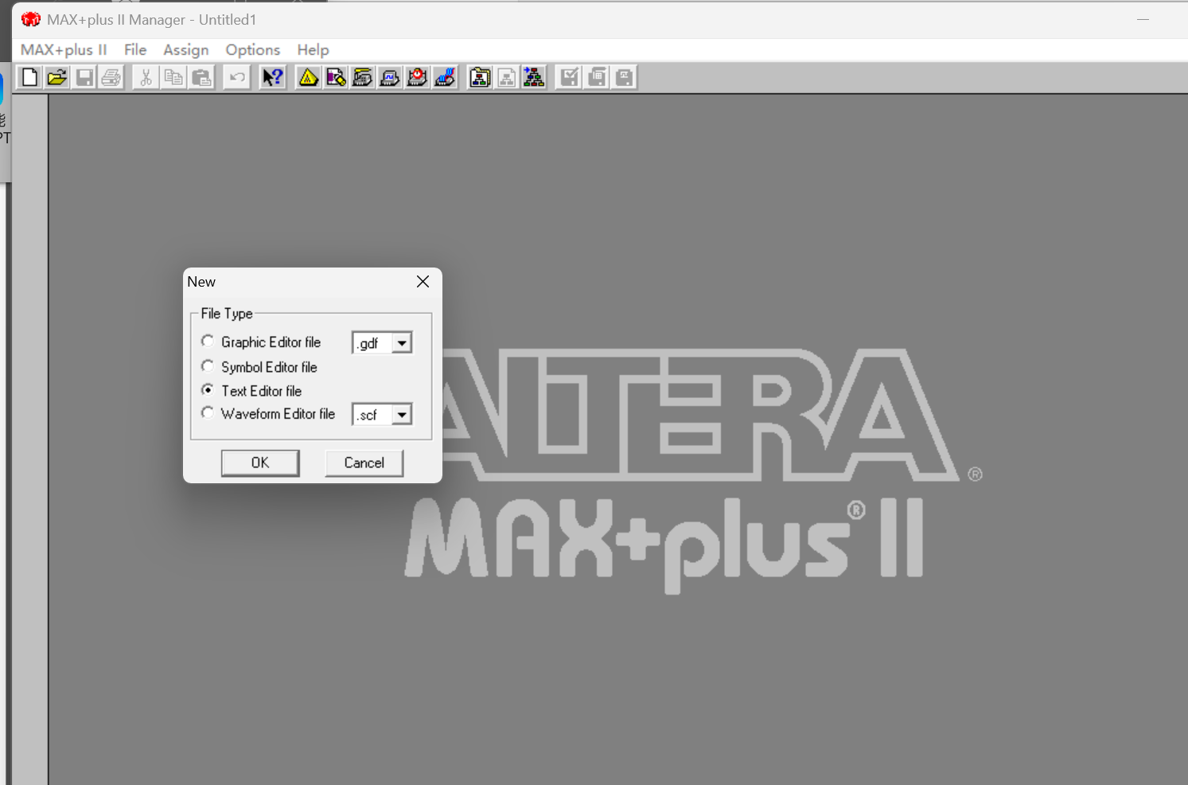
Task: Open the File menu
Action: tap(135, 49)
